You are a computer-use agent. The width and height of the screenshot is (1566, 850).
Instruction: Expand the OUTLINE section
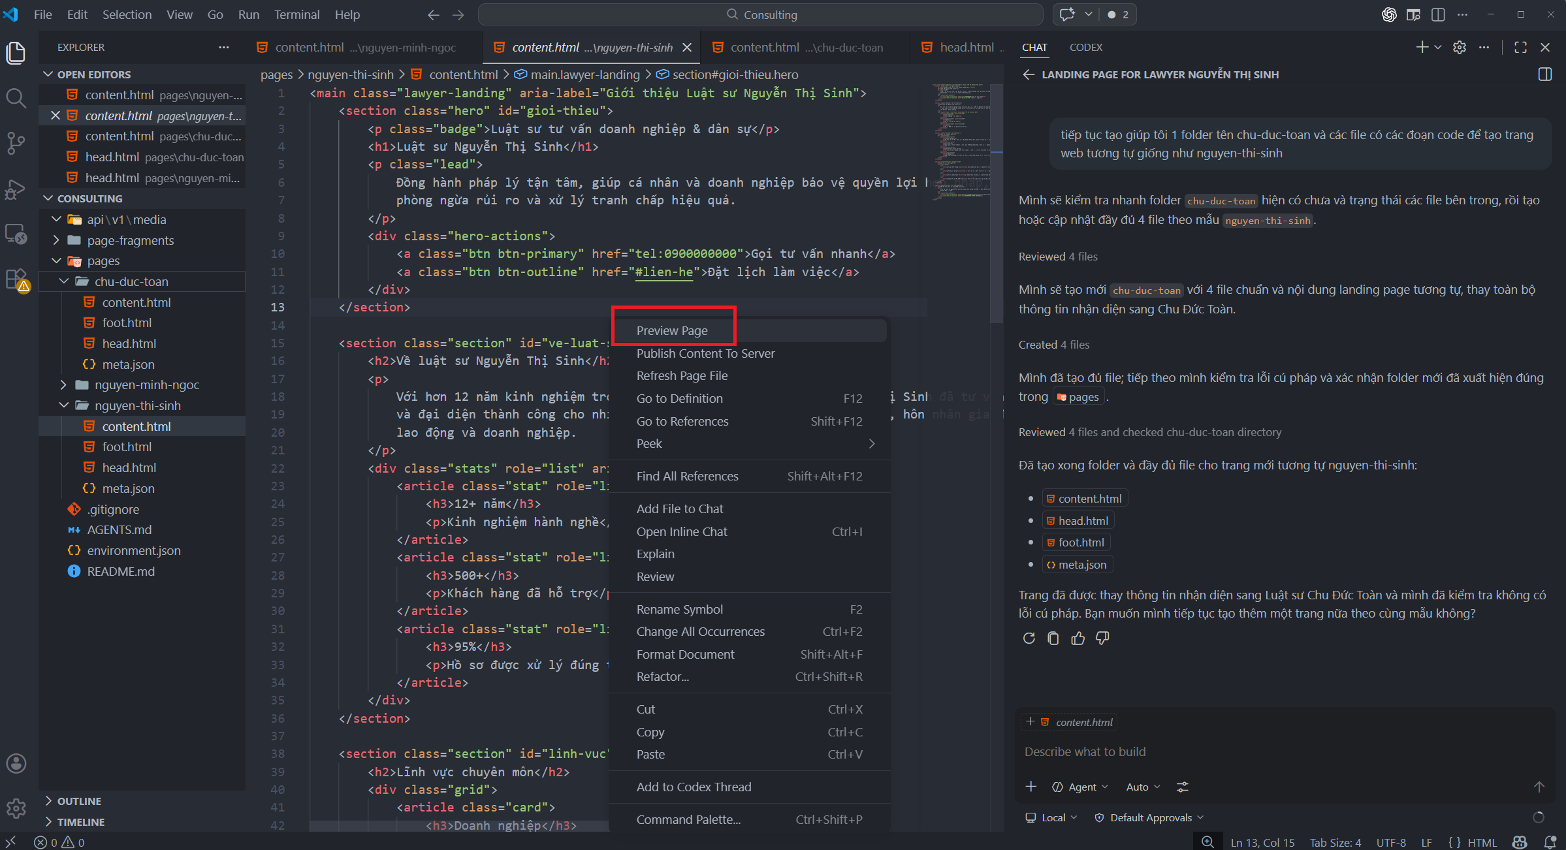tap(78, 801)
